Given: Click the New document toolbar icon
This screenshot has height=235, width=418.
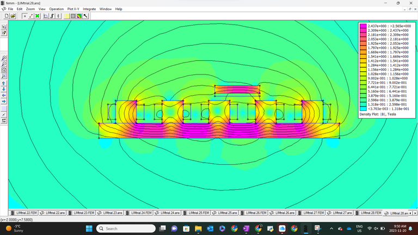Looking at the screenshot, I should (x=7, y=16).
